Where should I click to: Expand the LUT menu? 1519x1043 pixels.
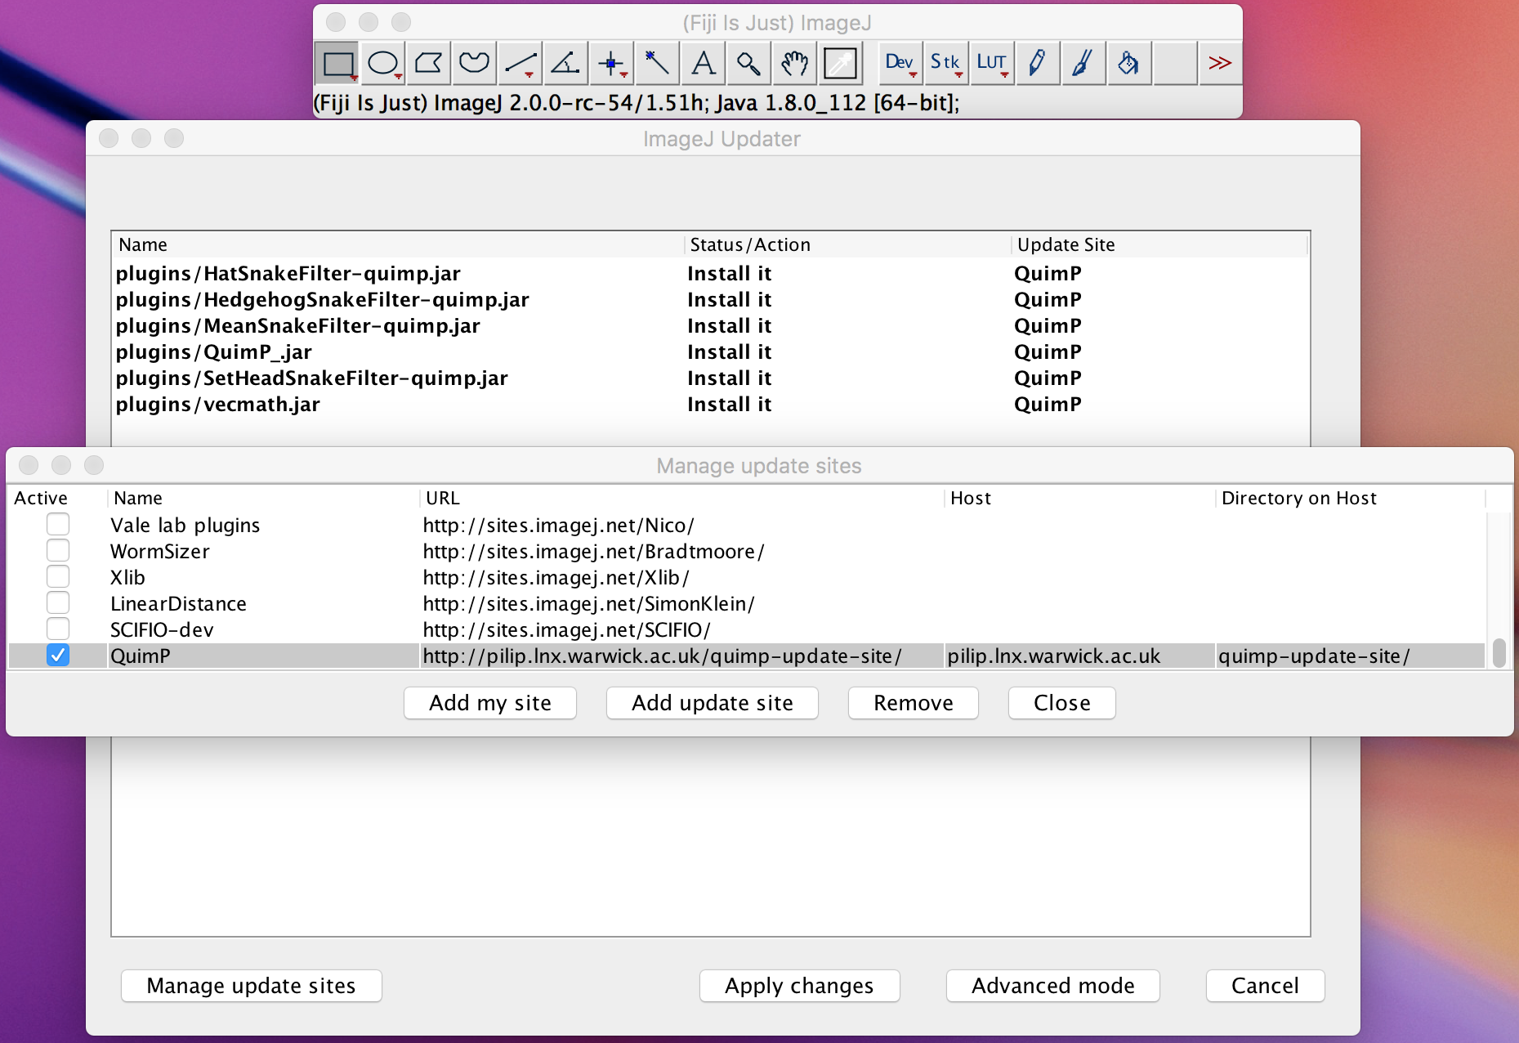[991, 63]
